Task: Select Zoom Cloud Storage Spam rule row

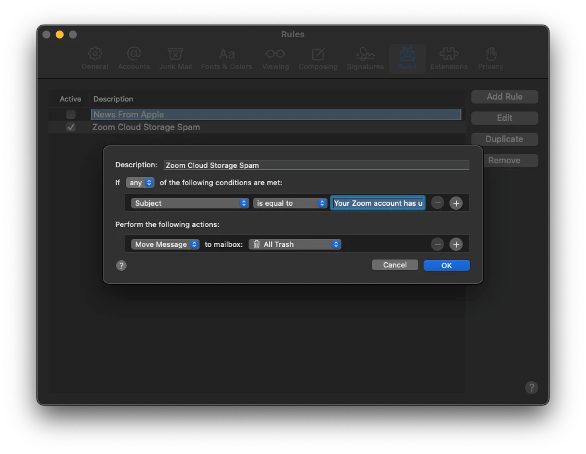Action: click(x=257, y=127)
